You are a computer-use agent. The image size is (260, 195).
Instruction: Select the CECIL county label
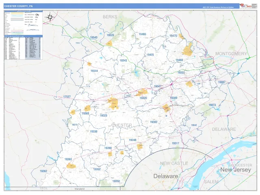(44, 188)
